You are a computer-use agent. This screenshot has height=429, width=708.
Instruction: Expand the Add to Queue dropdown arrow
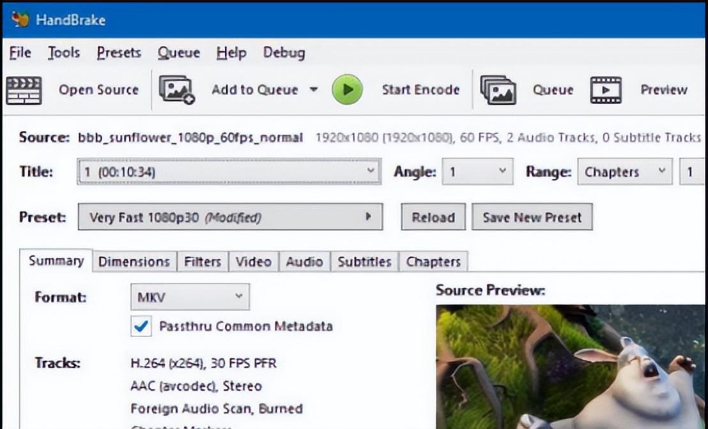(313, 89)
